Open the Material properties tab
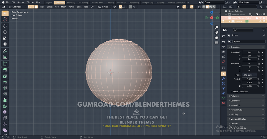The image size is (267, 139). (x=223, y=103)
